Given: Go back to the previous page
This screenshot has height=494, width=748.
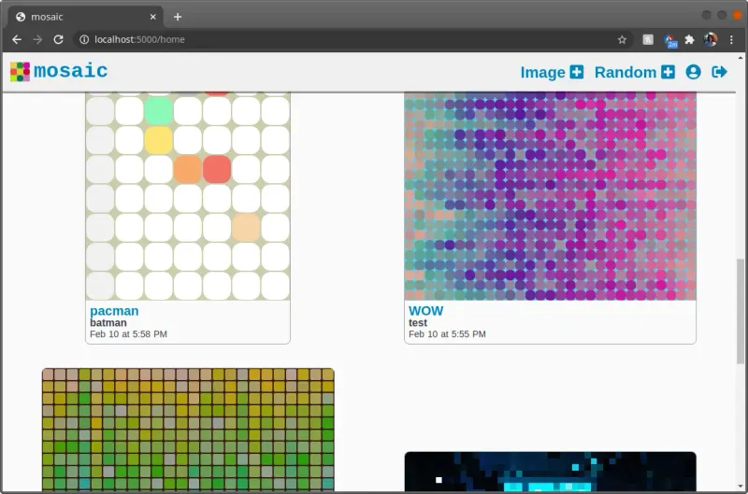Looking at the screenshot, I should coord(17,40).
